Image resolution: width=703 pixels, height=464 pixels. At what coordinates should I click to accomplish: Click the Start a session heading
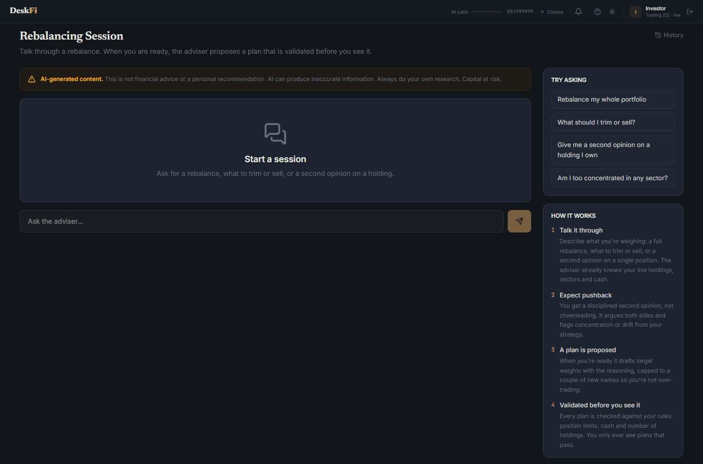click(275, 159)
